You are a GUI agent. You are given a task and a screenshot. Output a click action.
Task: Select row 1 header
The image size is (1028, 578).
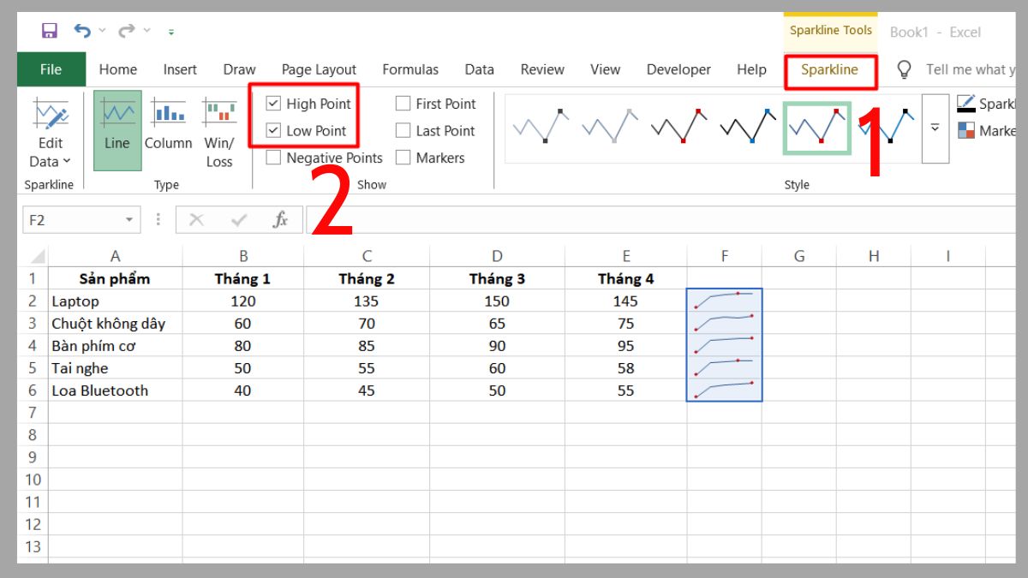(x=33, y=278)
